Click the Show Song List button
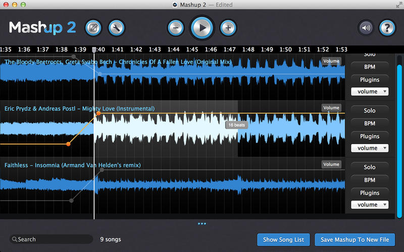404x252 pixels. (283, 239)
